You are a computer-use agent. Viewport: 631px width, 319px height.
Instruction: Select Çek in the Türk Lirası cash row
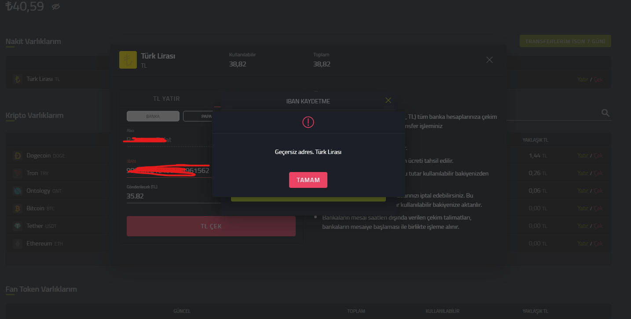tap(598, 80)
